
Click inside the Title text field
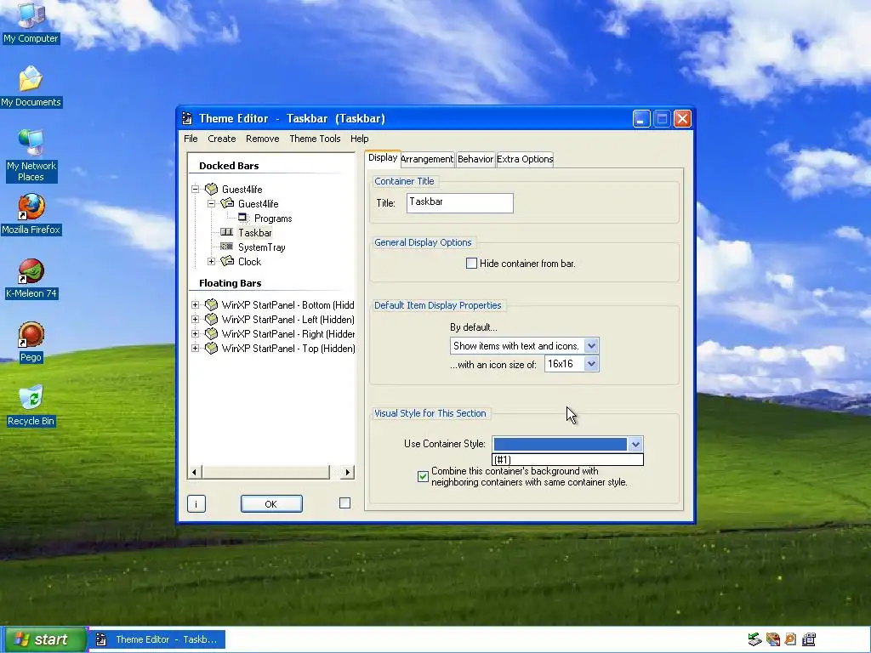(x=460, y=202)
